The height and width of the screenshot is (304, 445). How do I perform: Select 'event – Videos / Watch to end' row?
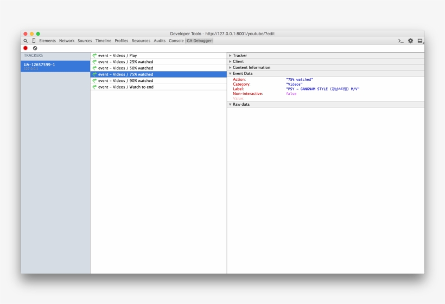[x=158, y=87]
